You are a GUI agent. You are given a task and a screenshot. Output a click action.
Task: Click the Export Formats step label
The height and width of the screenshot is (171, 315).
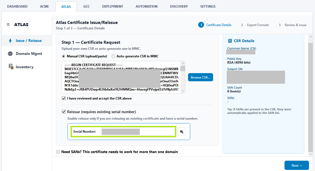258,25
